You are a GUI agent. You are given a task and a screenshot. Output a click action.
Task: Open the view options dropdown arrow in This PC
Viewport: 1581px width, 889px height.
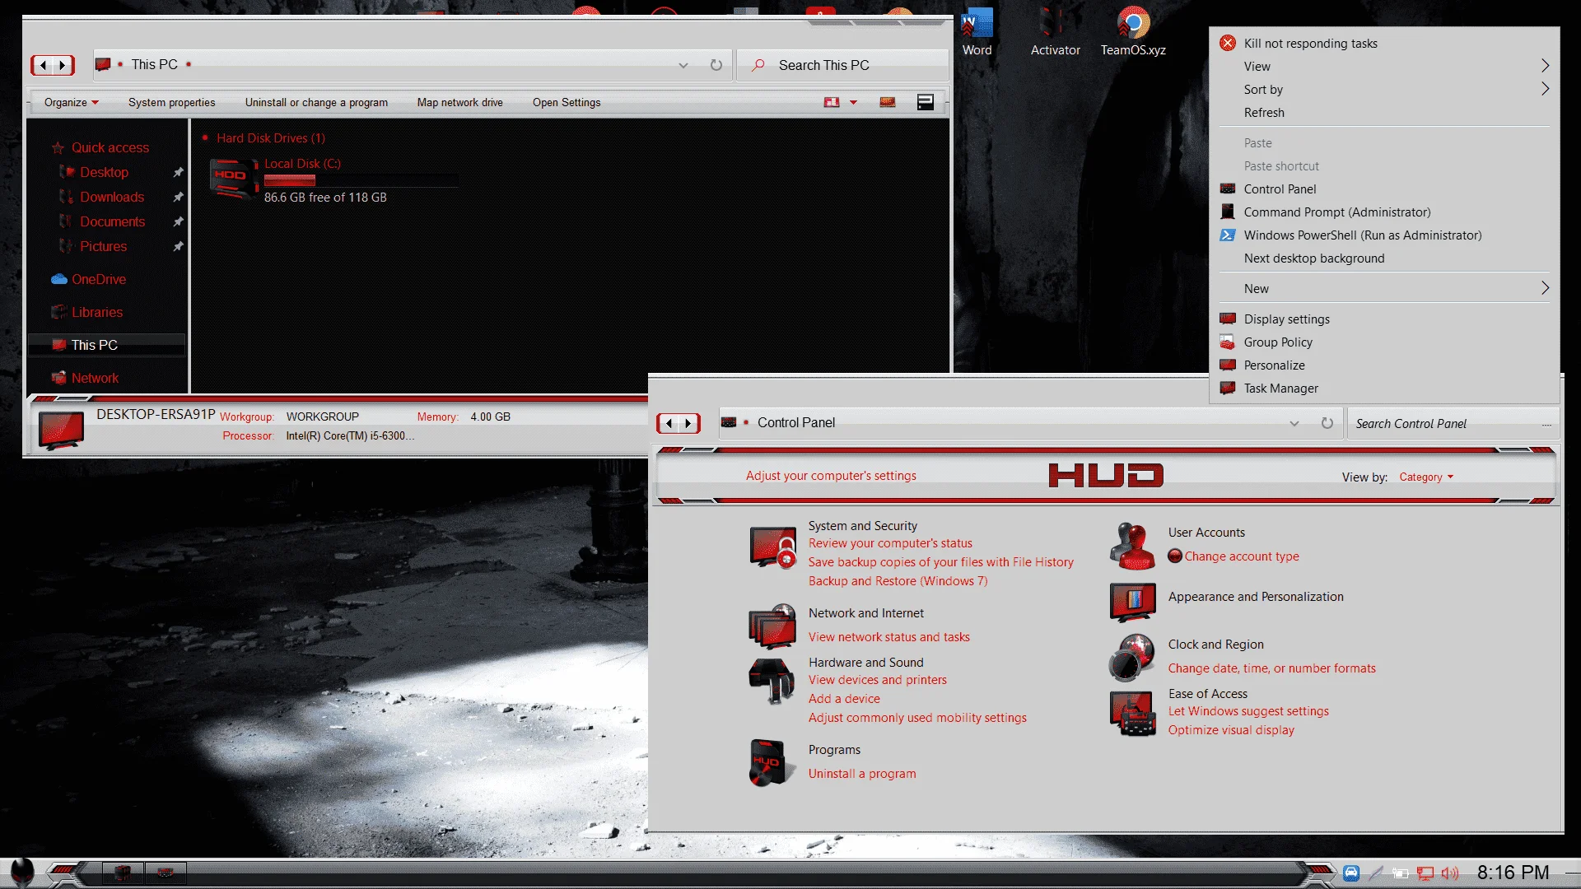853,102
